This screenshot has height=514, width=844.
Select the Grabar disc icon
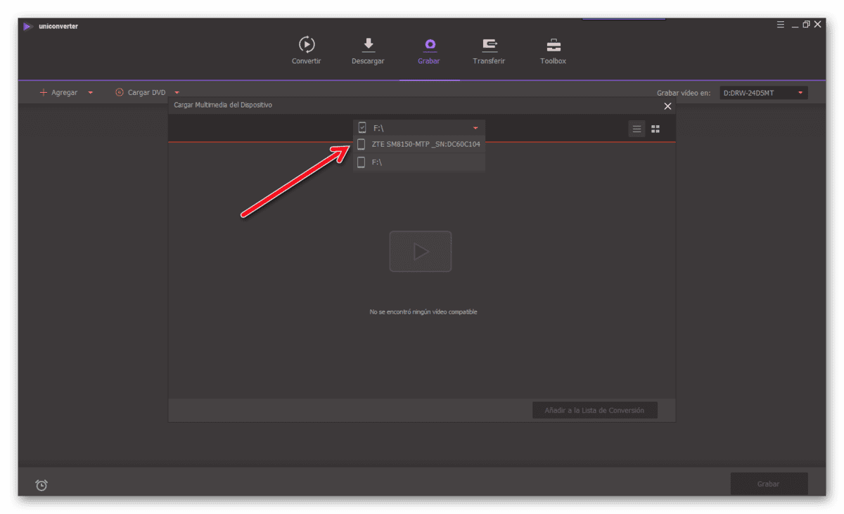click(429, 45)
